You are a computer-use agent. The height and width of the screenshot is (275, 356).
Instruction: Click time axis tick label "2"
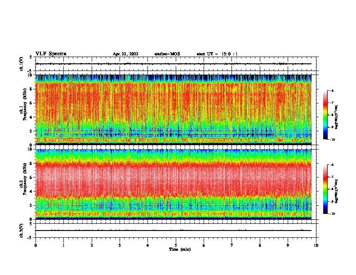pos(92,245)
